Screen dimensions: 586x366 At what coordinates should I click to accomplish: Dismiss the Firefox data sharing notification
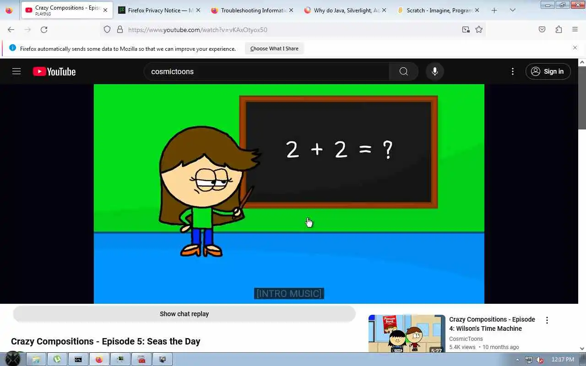(575, 48)
